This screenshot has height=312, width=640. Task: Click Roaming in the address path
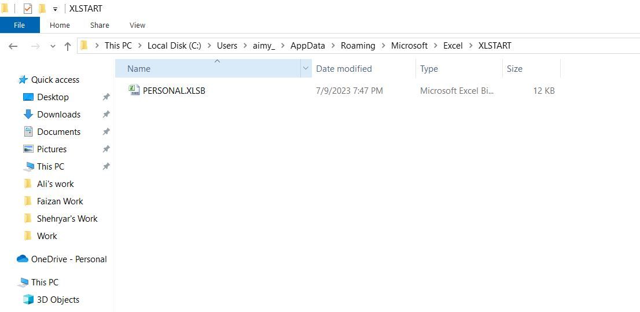(x=358, y=46)
